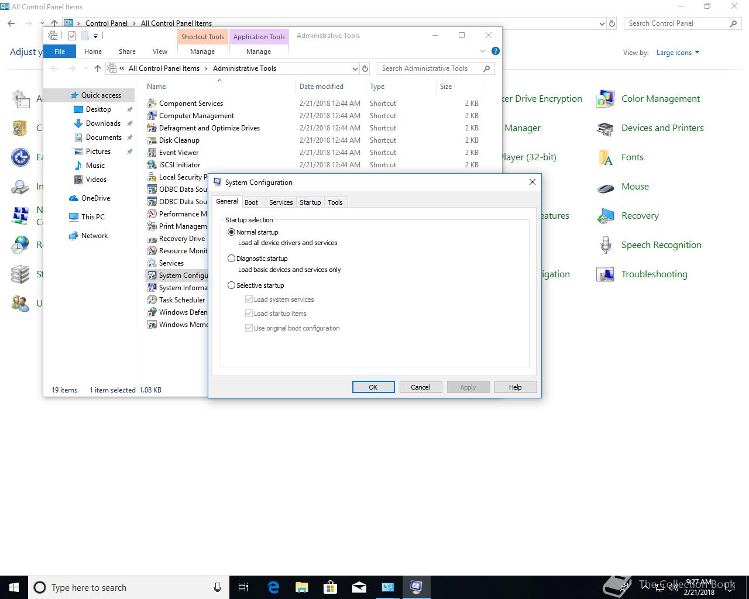Click the Search Administrative Tools field
Screen dimensions: 749x599
(x=436, y=68)
